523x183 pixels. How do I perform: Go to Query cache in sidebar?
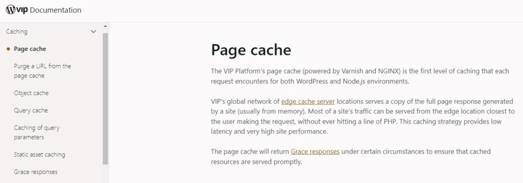pos(31,110)
